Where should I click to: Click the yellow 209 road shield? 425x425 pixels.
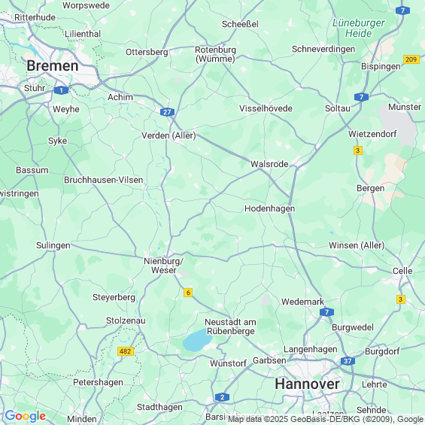pos(411,59)
